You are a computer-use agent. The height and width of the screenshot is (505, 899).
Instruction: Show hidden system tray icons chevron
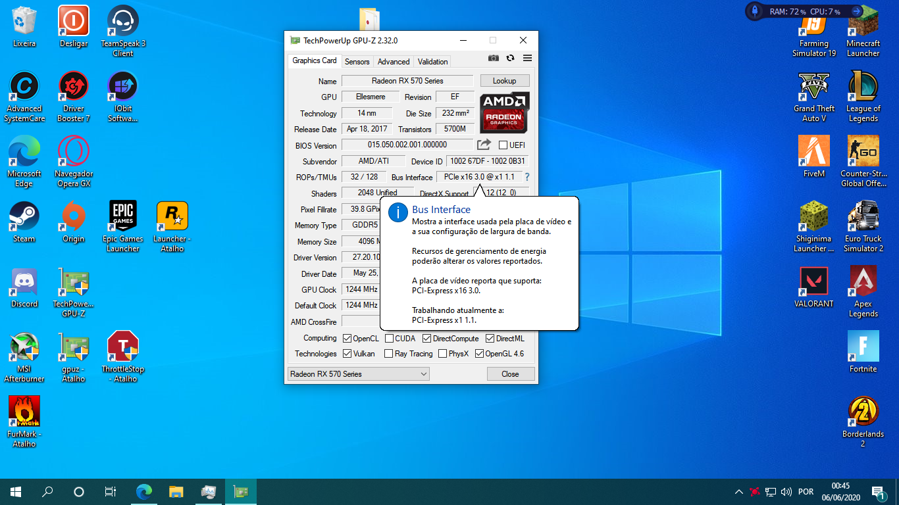click(738, 492)
